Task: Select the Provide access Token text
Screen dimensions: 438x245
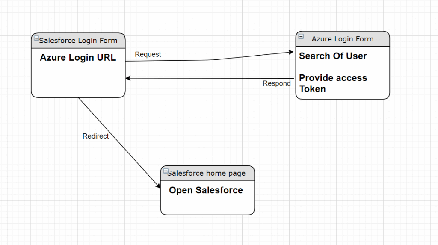Action: [333, 83]
